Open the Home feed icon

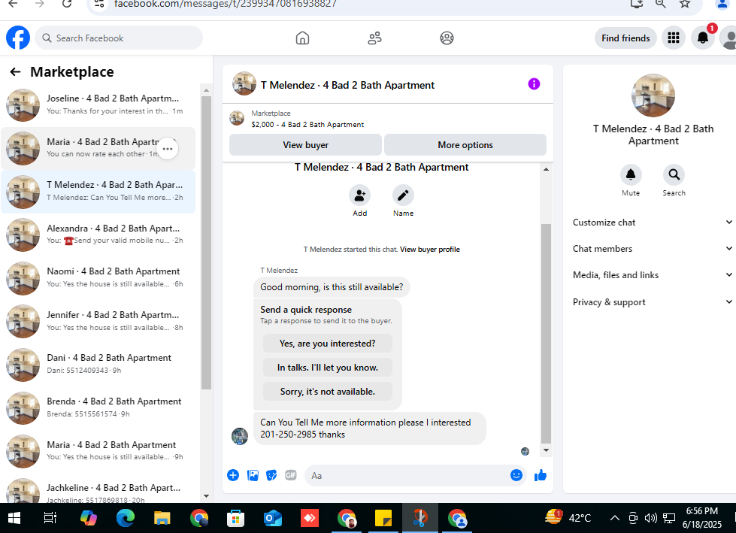tap(302, 38)
